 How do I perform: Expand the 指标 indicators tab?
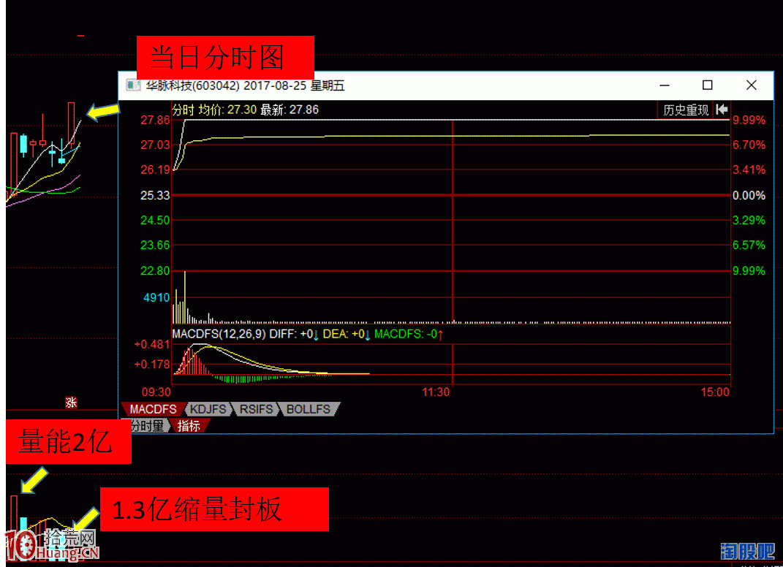189,425
